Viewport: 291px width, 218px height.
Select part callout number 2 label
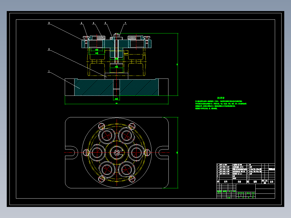(49, 49)
